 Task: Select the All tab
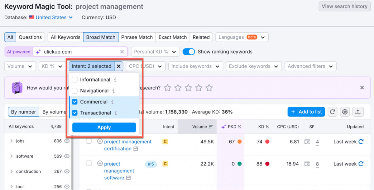point(10,37)
